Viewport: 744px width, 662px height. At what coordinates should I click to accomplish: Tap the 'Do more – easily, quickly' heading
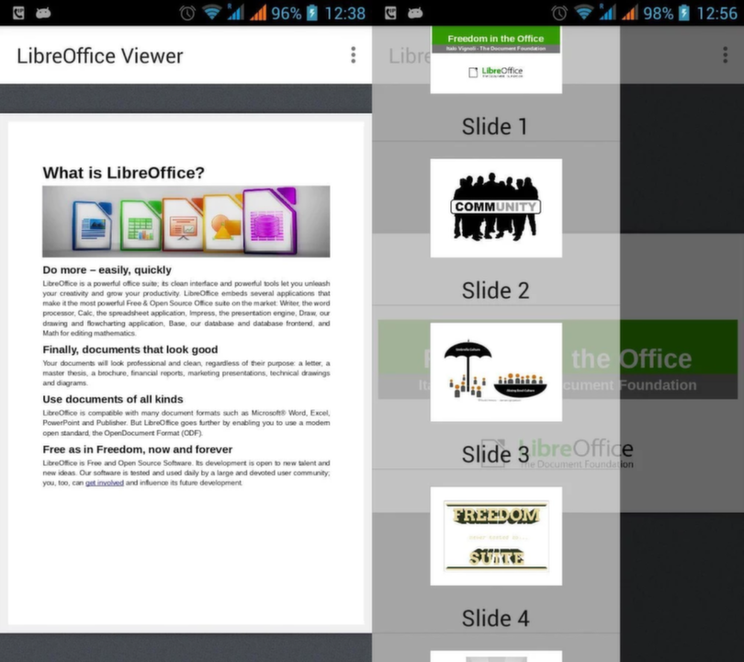(107, 269)
